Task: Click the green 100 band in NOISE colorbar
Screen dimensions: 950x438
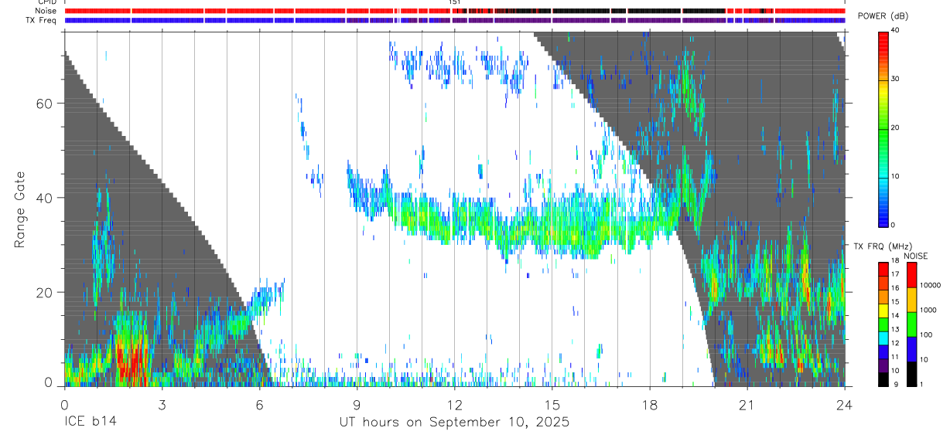Action: click(911, 324)
